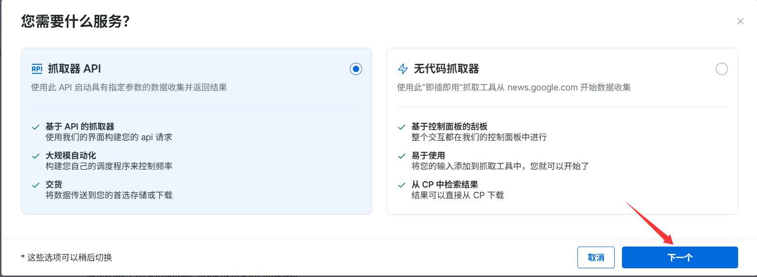The height and width of the screenshot is (277, 757).
Task: Click the 基于 API 的抓取器 feature title
Action: (x=80, y=127)
